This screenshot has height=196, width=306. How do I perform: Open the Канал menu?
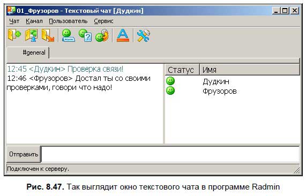pyautogui.click(x=34, y=21)
